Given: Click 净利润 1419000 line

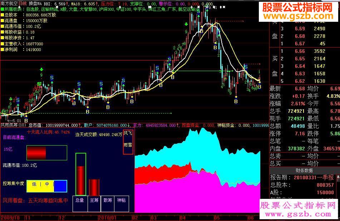Looking at the screenshot, I should (x=21, y=50).
